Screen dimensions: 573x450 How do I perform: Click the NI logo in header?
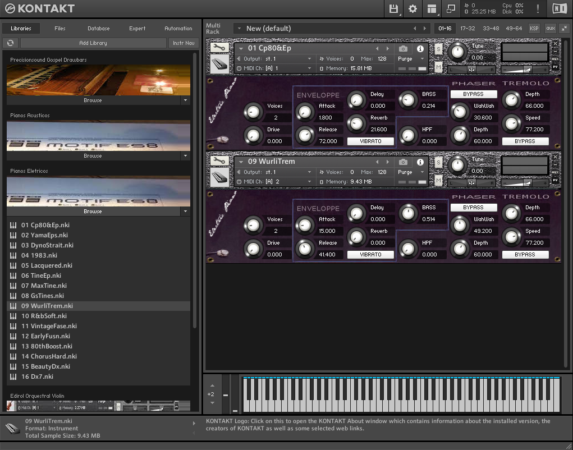[559, 9]
